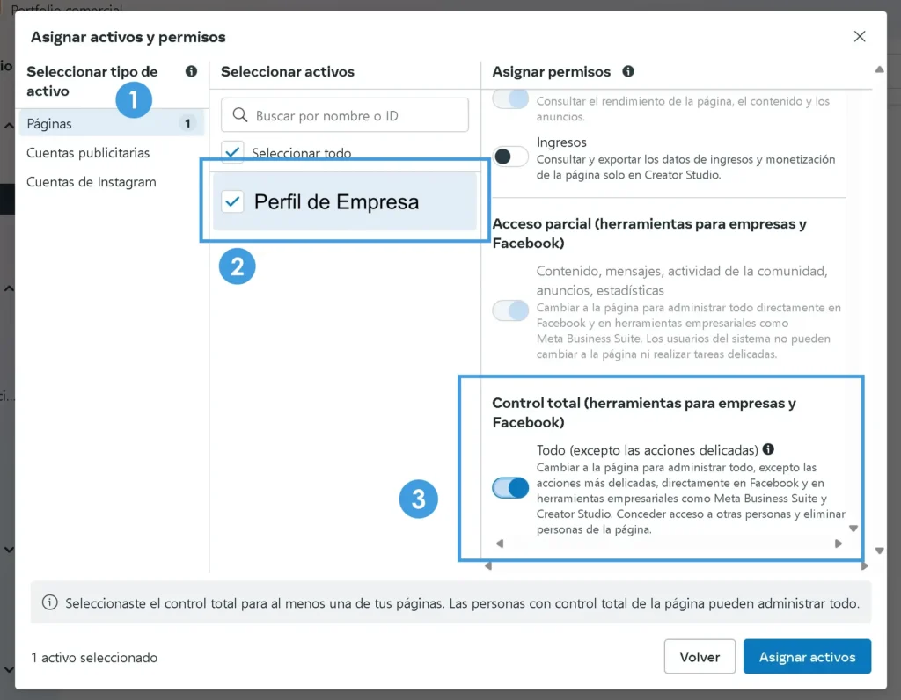Click the search magnifier icon in asset field
This screenshot has height=700, width=901.
click(x=240, y=115)
